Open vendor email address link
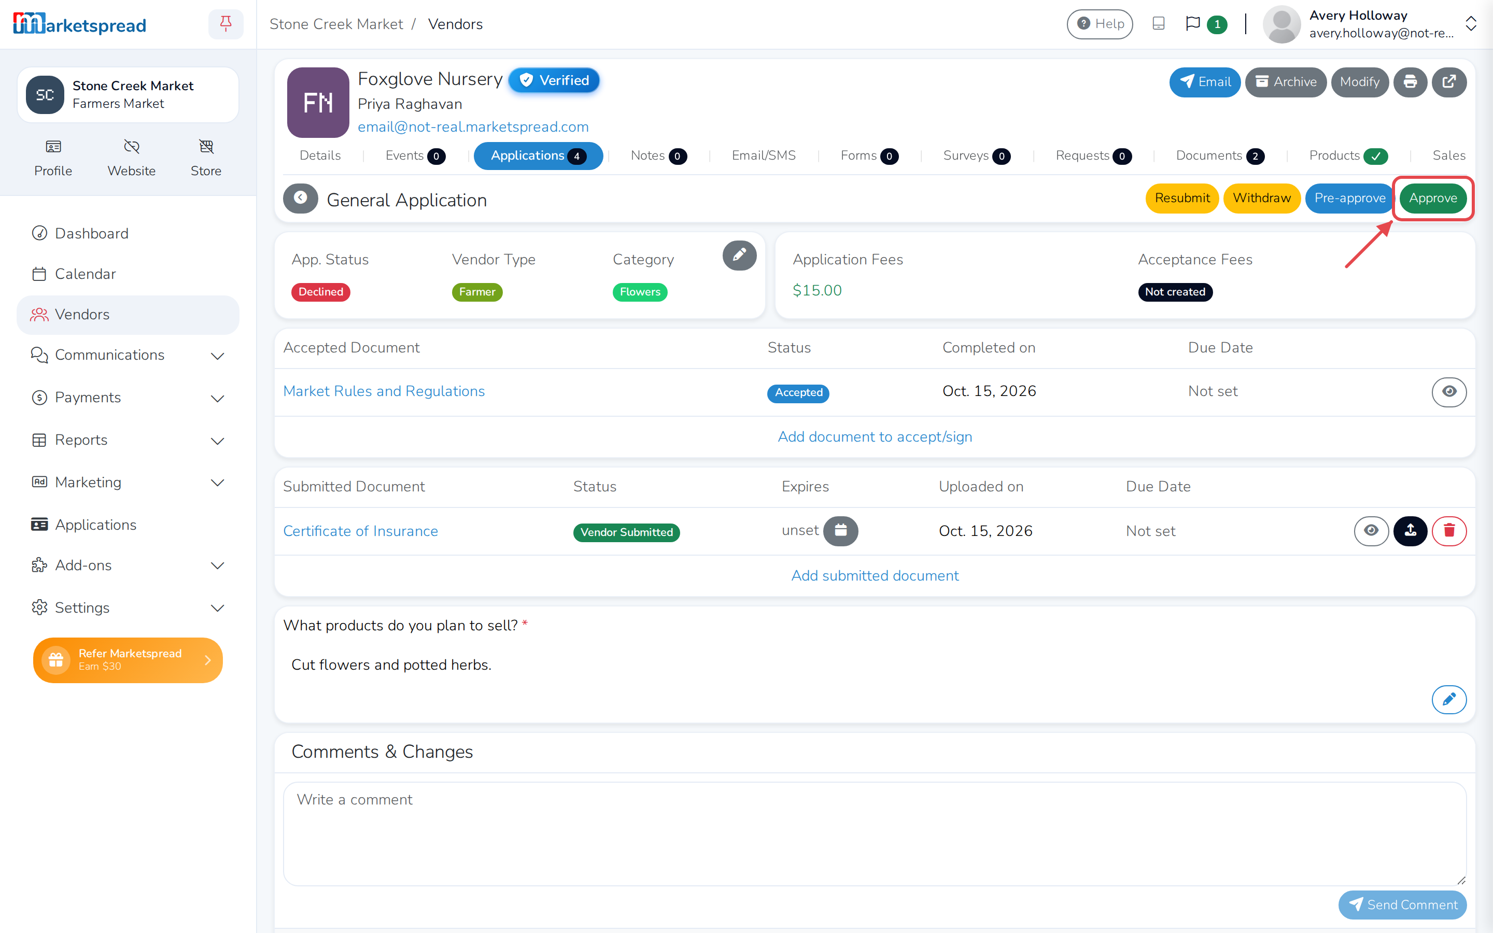Image resolution: width=1493 pixels, height=933 pixels. [473, 126]
